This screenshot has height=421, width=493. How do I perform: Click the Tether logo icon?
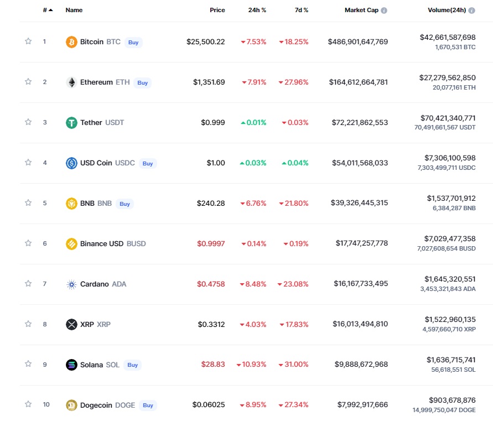click(71, 123)
